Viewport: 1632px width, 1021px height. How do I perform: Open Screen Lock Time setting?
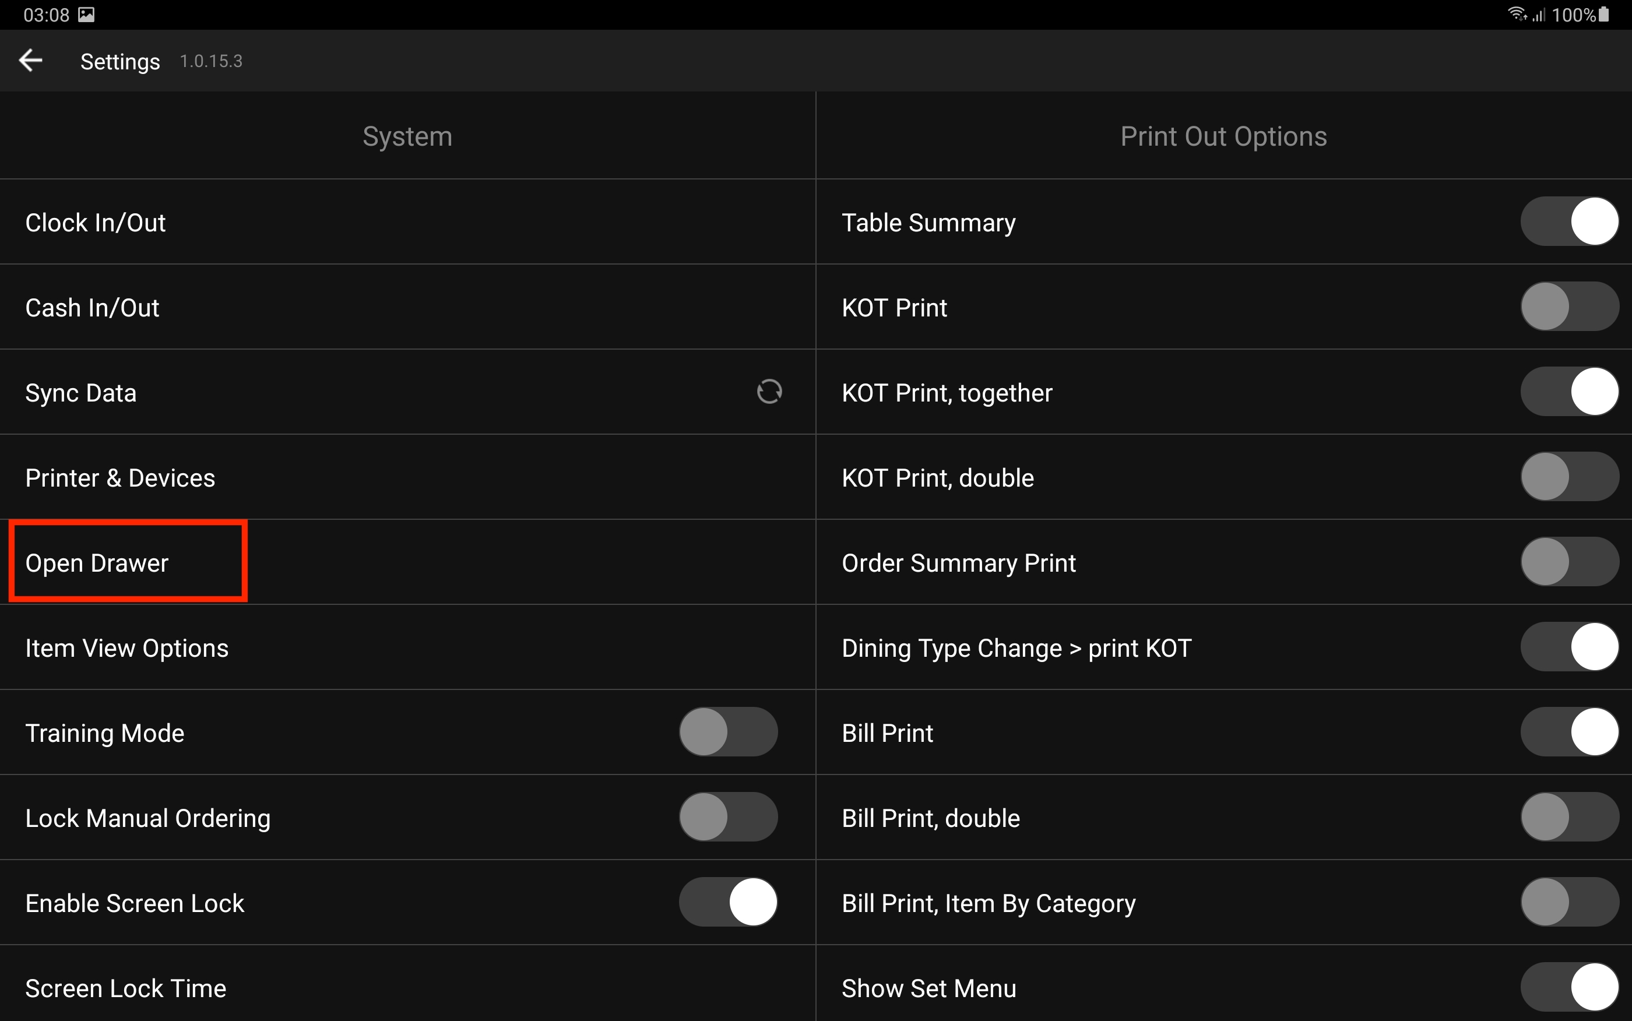(125, 988)
